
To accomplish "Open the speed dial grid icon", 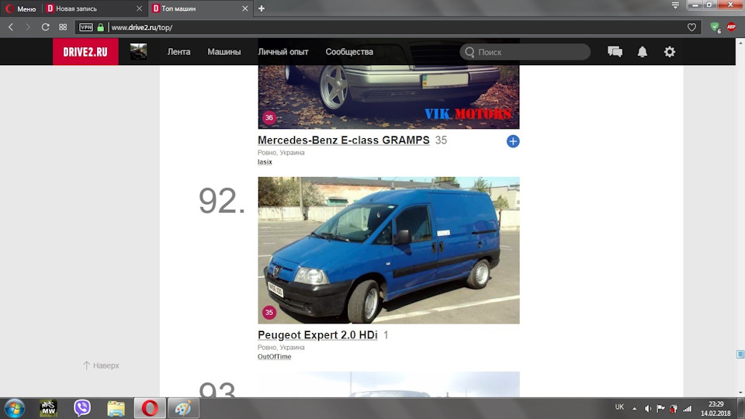I will [x=63, y=27].
